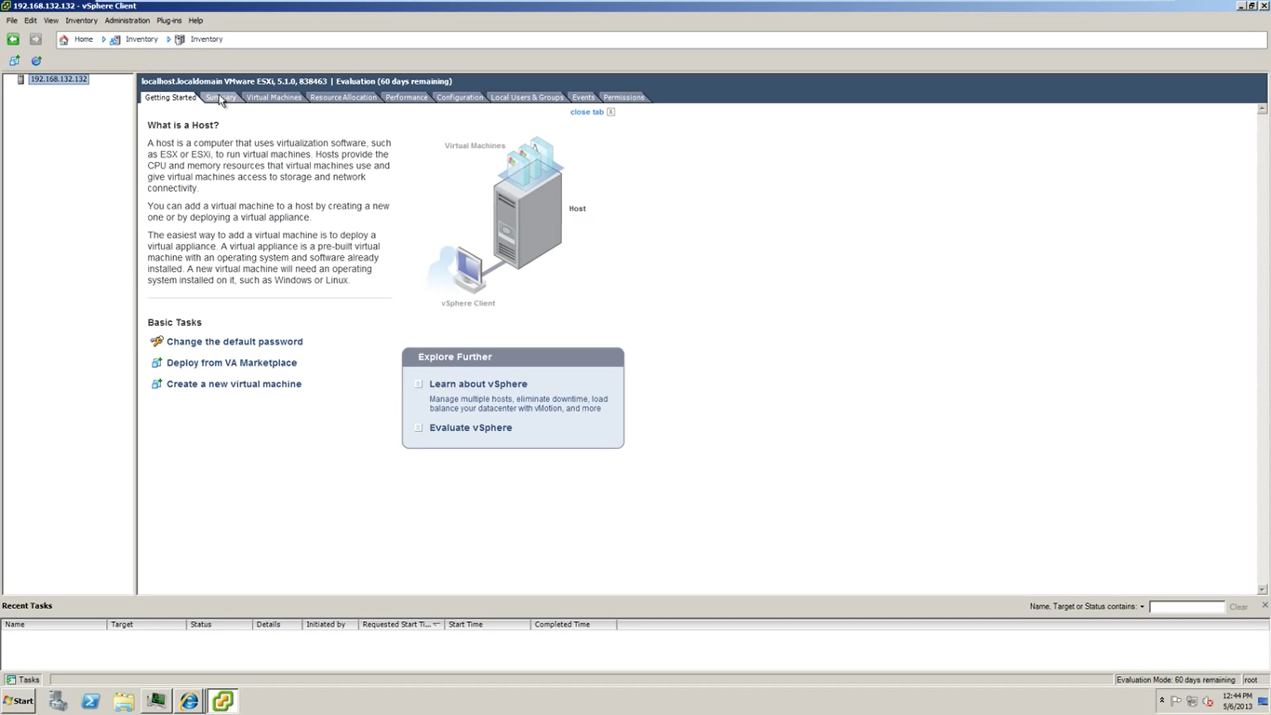Open Windows Explorer folder in taskbar
The image size is (1271, 715).
click(x=123, y=701)
